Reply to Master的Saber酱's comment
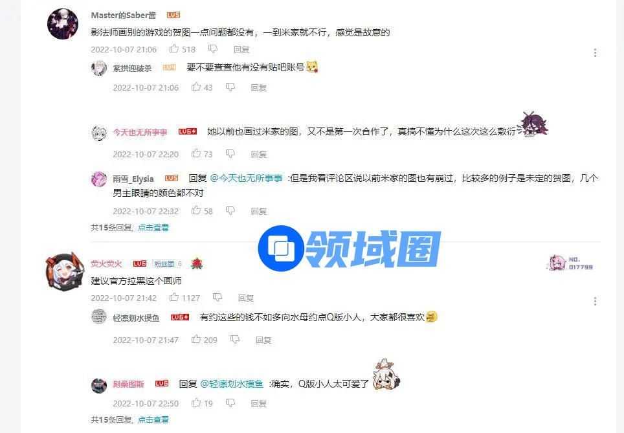This screenshot has width=624, height=433. click(x=241, y=49)
